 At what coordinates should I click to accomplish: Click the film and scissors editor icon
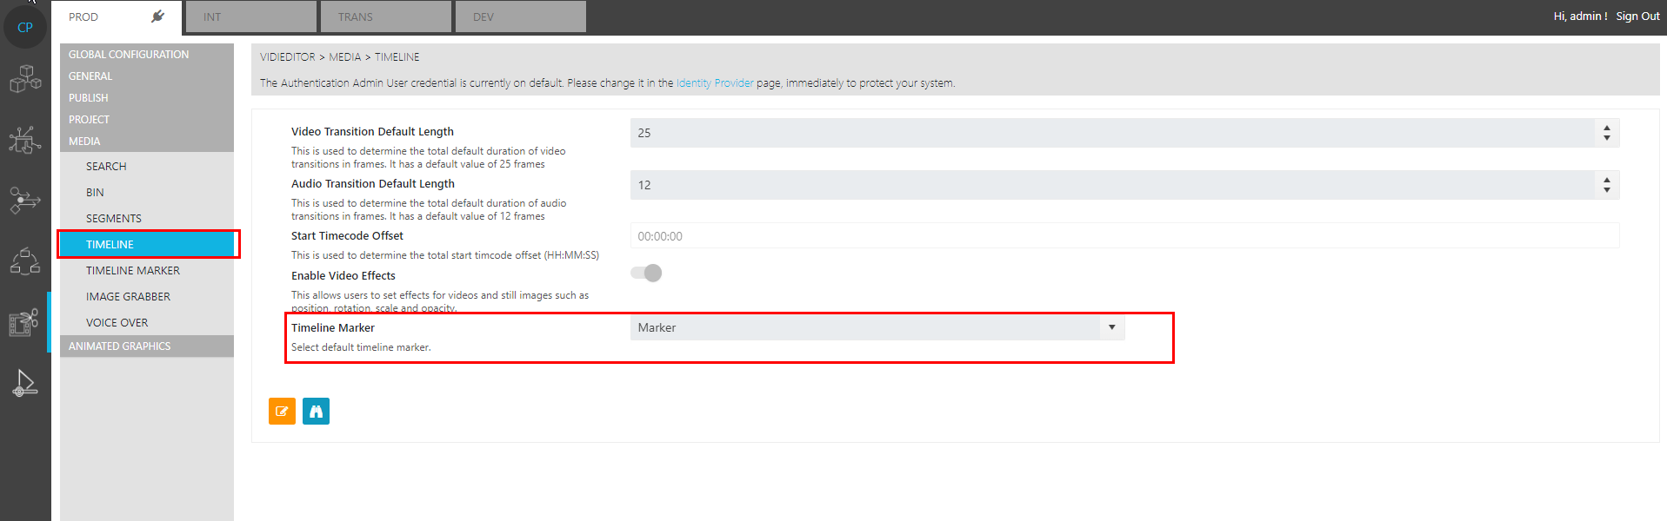[23, 322]
